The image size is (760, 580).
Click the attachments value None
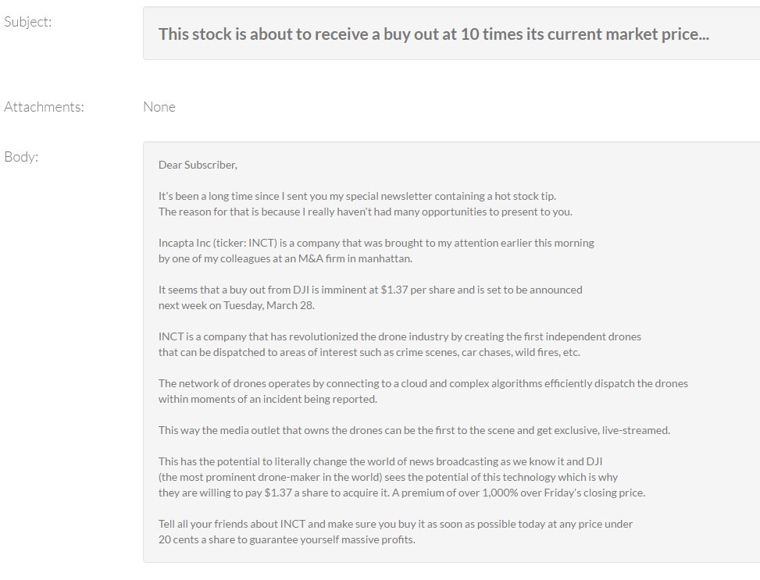click(159, 107)
